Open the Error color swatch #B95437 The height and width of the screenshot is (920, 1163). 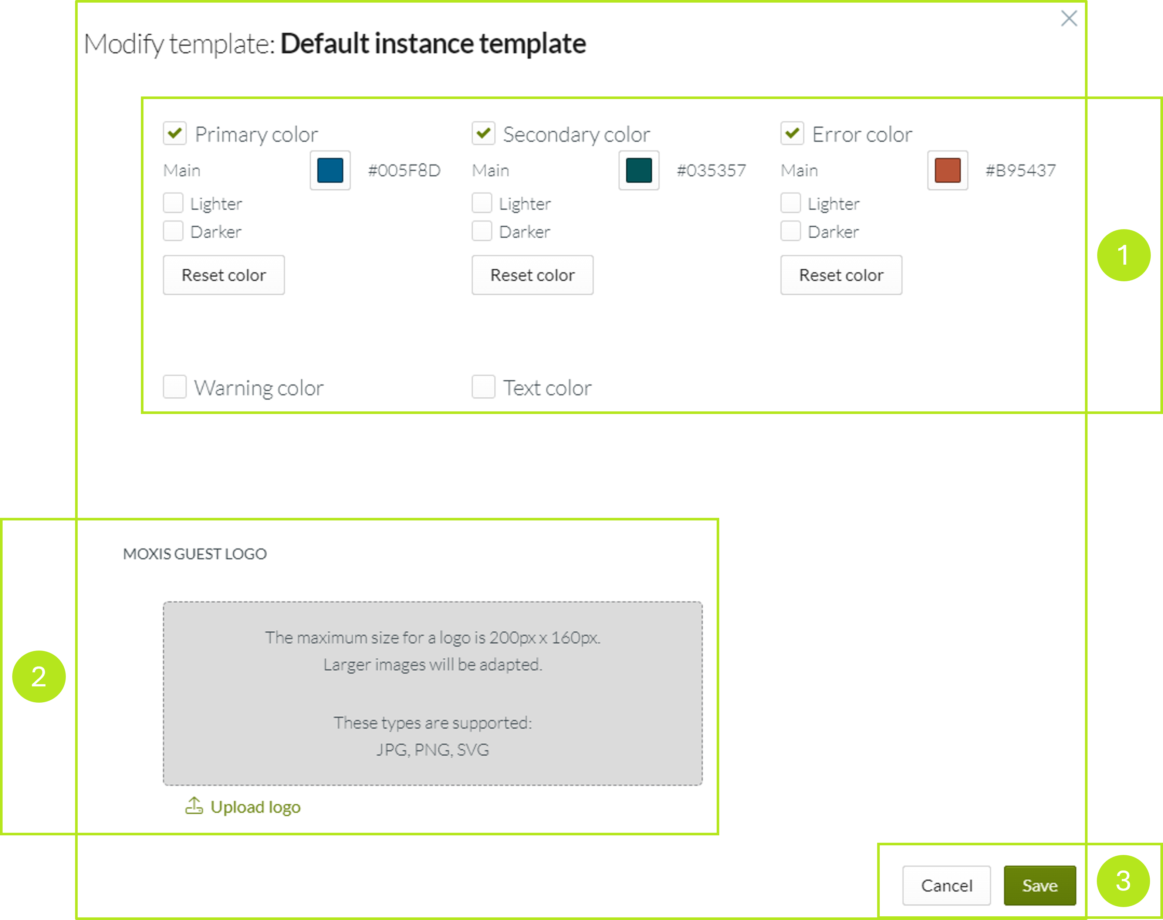tap(947, 170)
